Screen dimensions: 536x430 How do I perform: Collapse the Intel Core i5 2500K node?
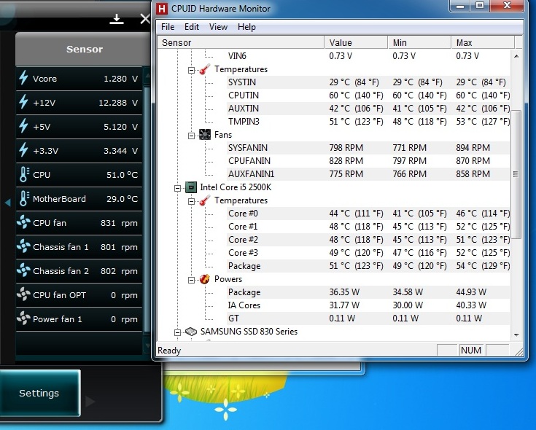pyautogui.click(x=177, y=187)
